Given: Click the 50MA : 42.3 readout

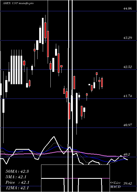Looking at the screenshot, I should (17, 171).
